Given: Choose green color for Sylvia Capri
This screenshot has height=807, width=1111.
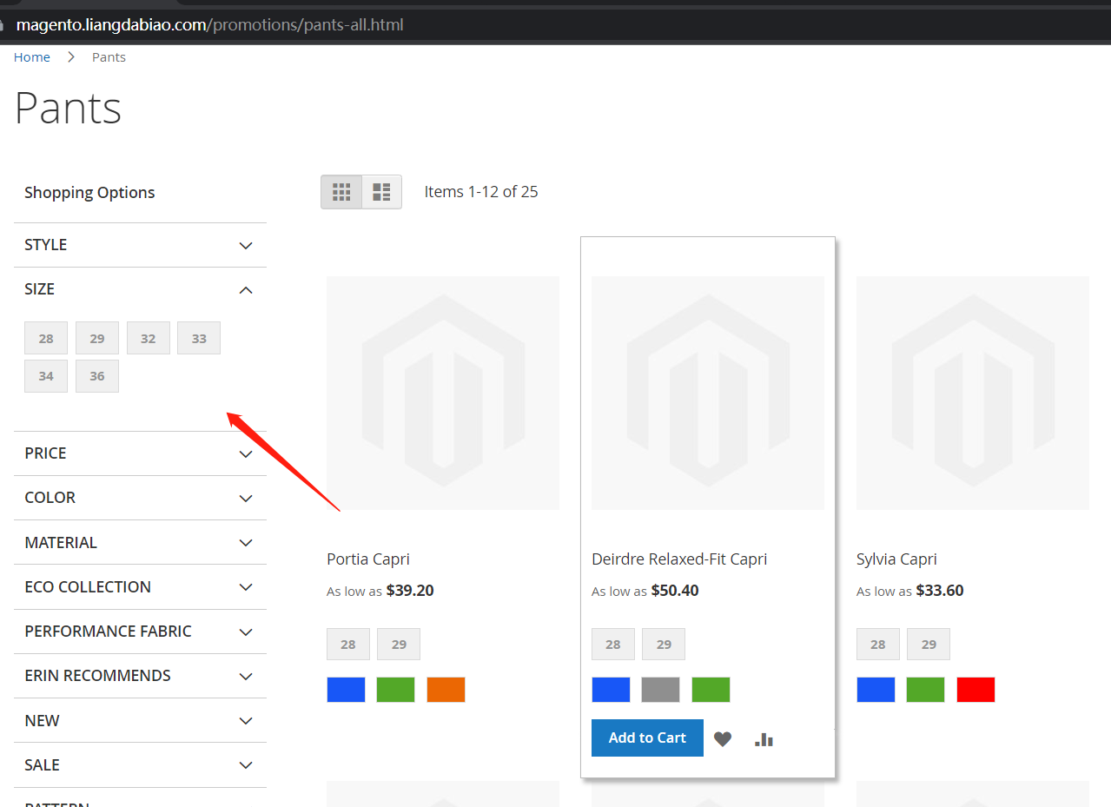Looking at the screenshot, I should (x=926, y=690).
